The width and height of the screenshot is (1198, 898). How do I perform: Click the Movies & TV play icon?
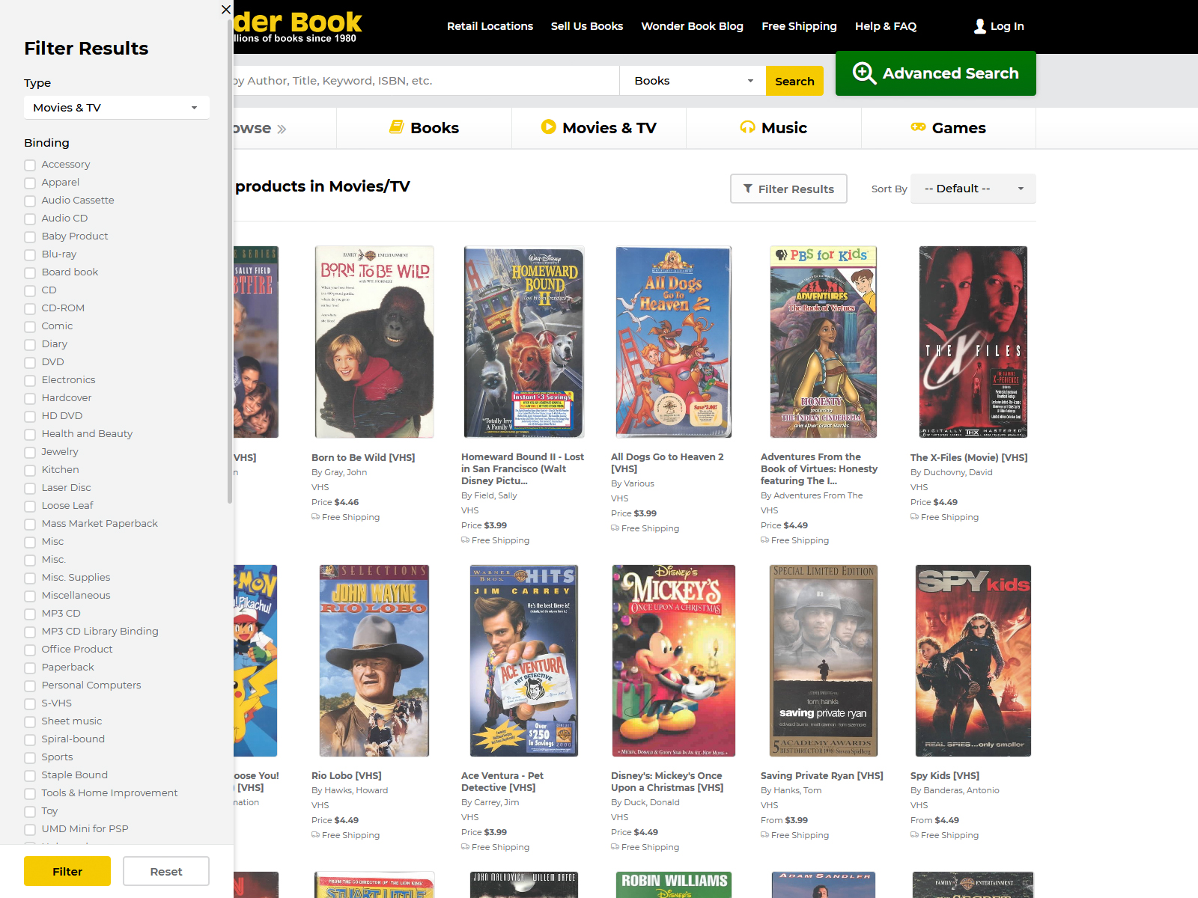(x=549, y=127)
